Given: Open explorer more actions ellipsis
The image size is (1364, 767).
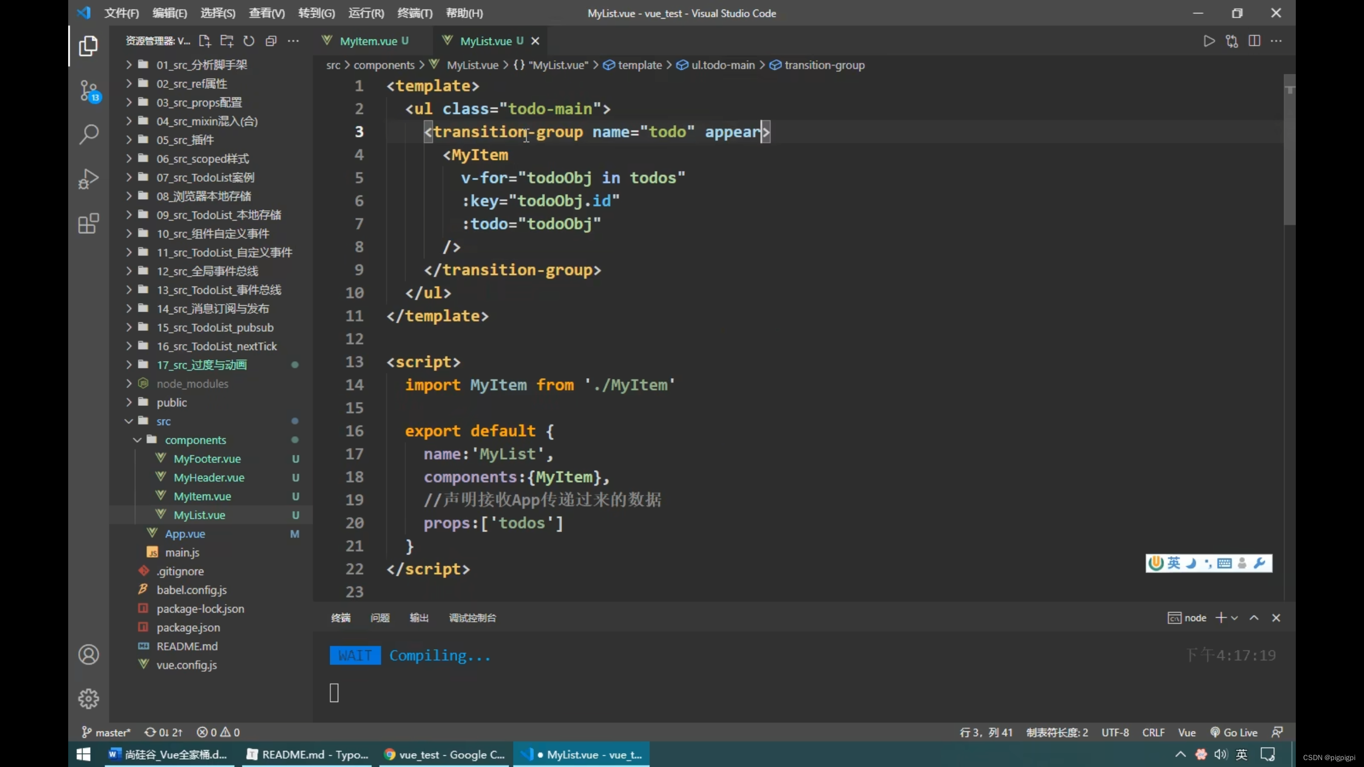Looking at the screenshot, I should [293, 41].
